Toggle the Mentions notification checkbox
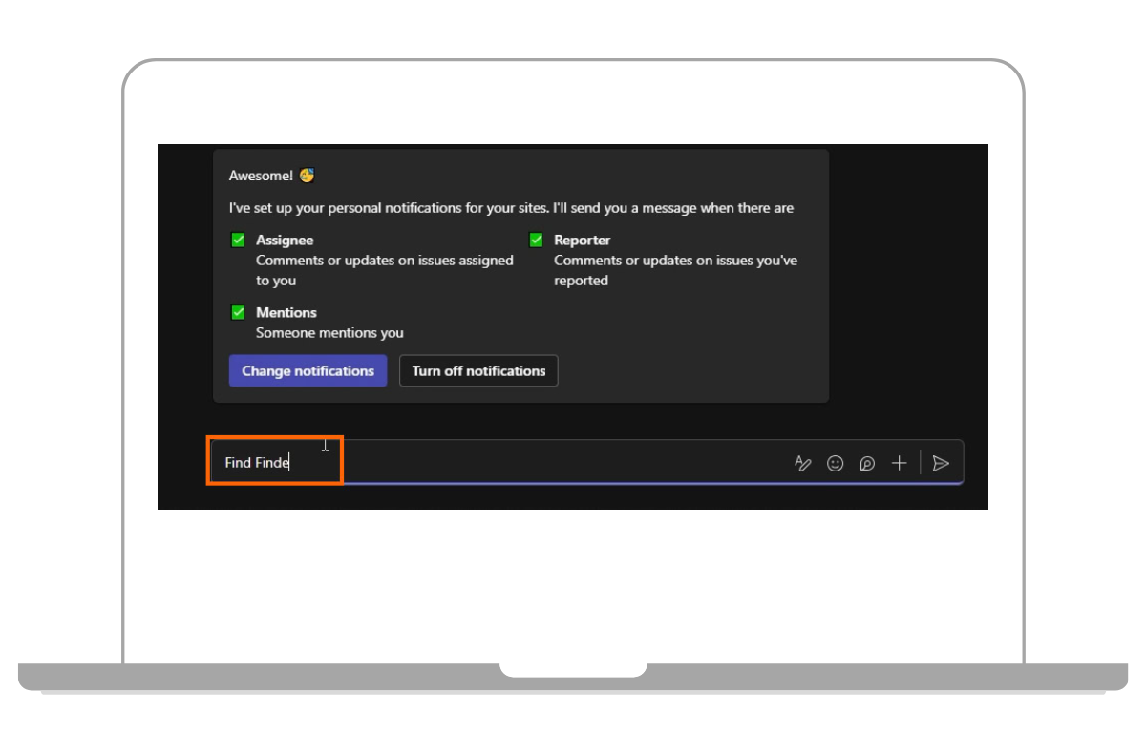This screenshot has width=1146, height=754. pos(239,312)
